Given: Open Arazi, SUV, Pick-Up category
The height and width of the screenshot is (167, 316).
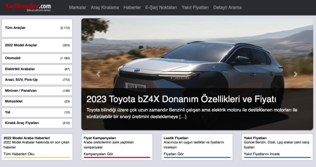Looking at the screenshot, I should [37, 80].
